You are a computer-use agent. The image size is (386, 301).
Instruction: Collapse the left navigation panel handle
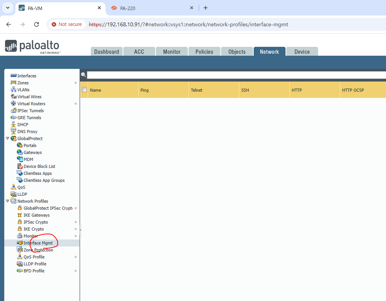(x=81, y=230)
